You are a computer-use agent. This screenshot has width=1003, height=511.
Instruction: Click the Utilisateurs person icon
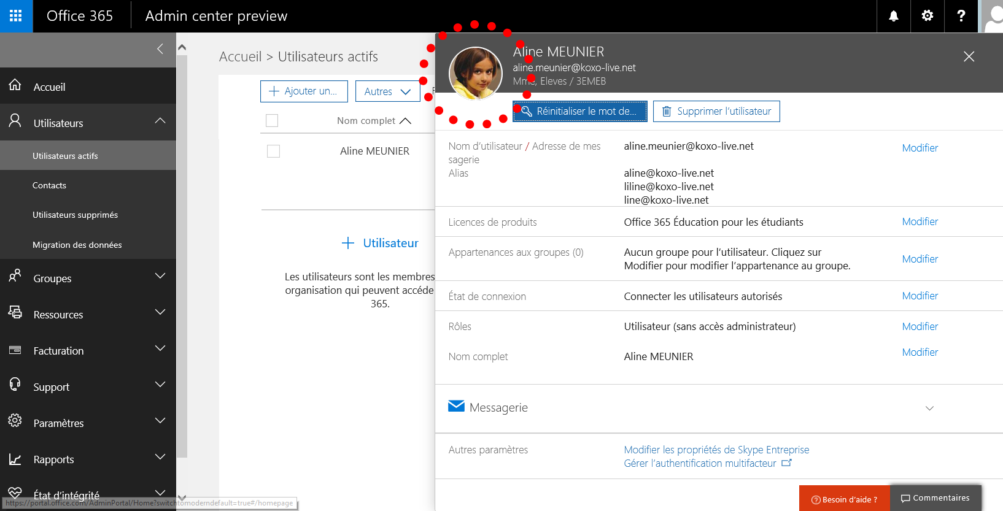pos(15,121)
